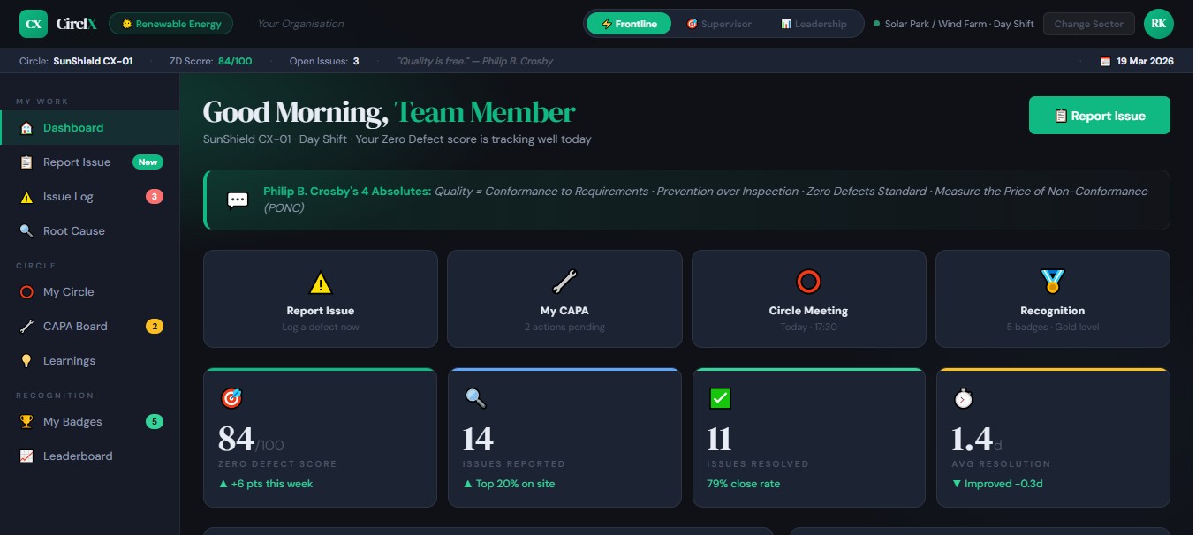Open the Renewable Energy sector badge
Image resolution: width=1196 pixels, height=535 pixels.
[x=170, y=24]
